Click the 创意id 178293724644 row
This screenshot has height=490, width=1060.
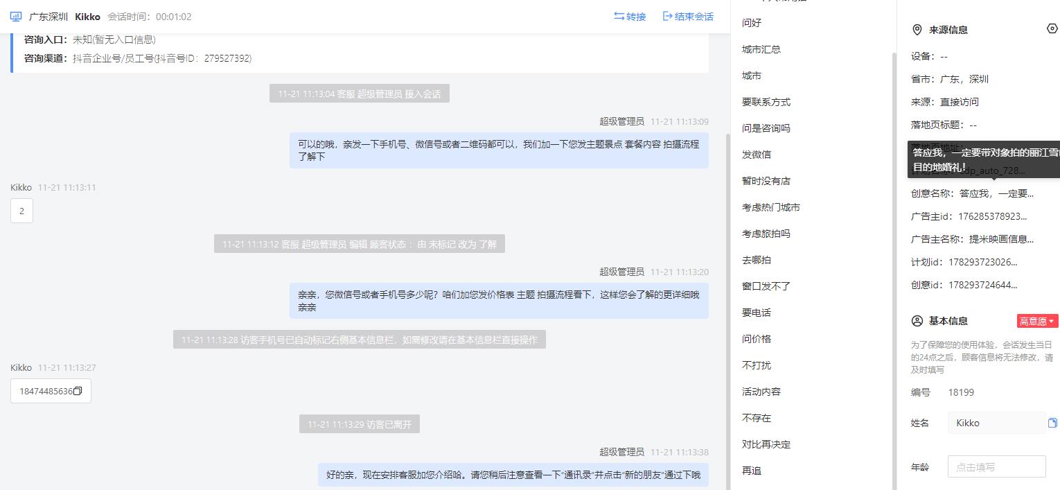(x=964, y=285)
